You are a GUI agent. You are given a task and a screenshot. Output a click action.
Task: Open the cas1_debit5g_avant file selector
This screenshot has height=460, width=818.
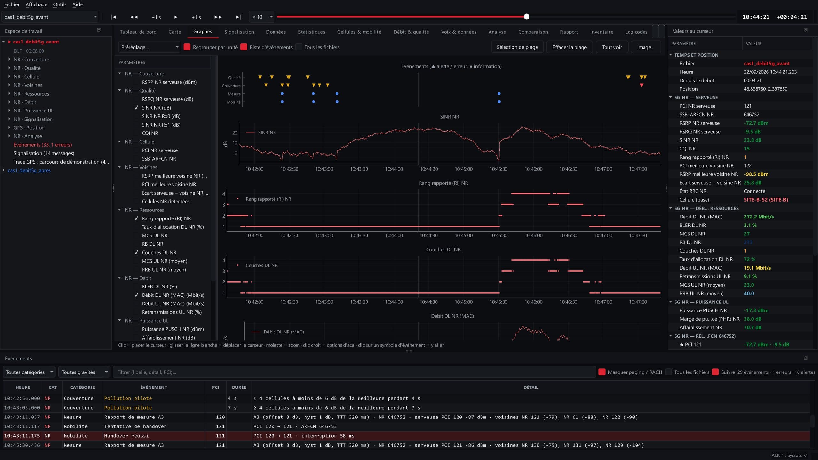50,17
